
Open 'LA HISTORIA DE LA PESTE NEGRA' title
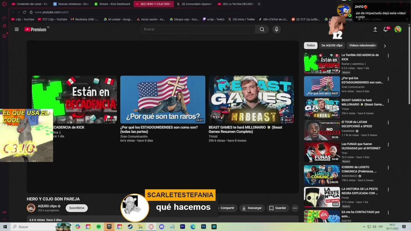click(360, 191)
